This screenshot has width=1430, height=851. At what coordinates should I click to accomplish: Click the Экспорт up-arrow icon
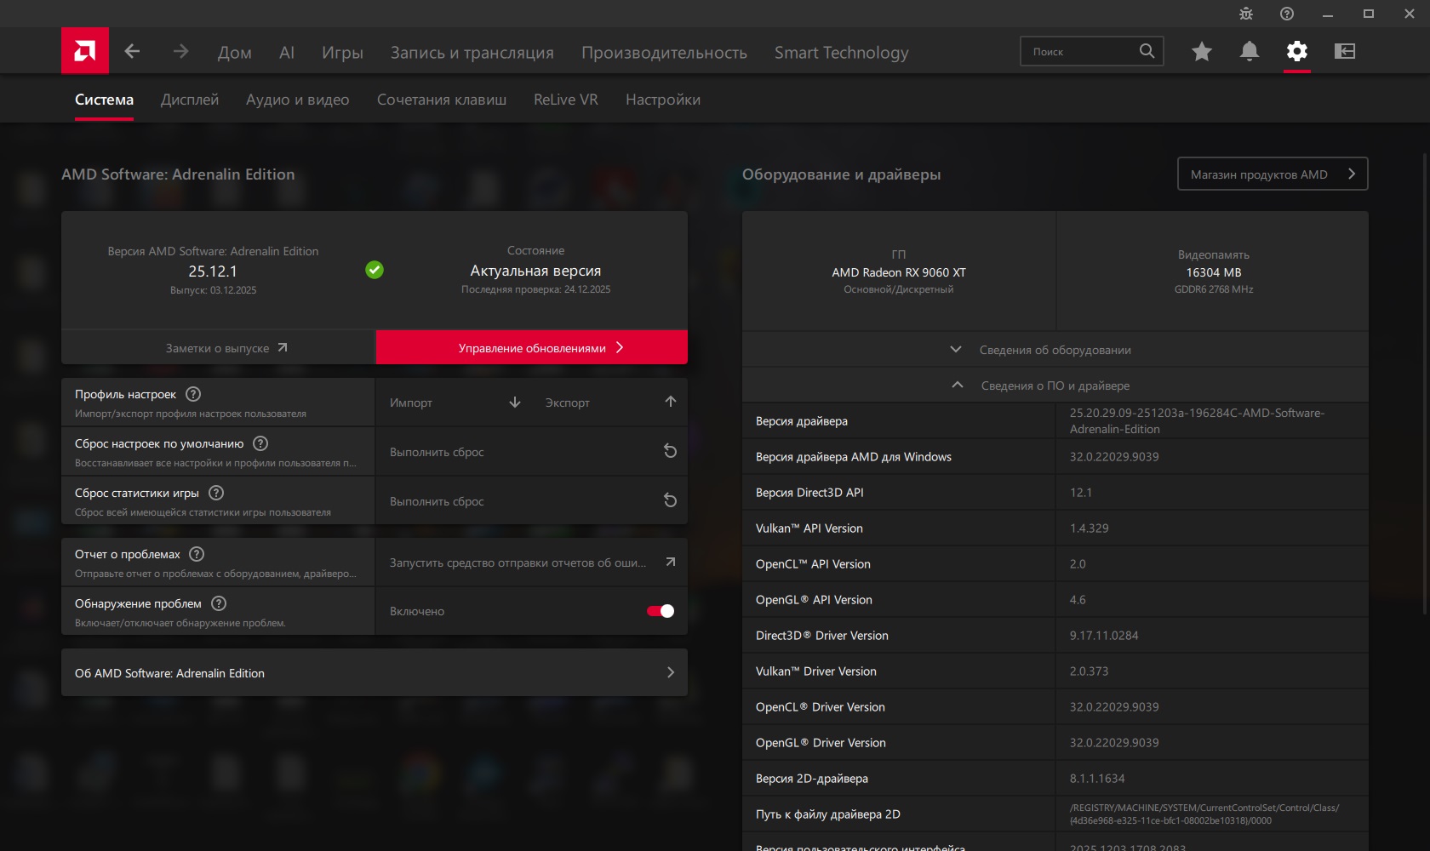[671, 402]
